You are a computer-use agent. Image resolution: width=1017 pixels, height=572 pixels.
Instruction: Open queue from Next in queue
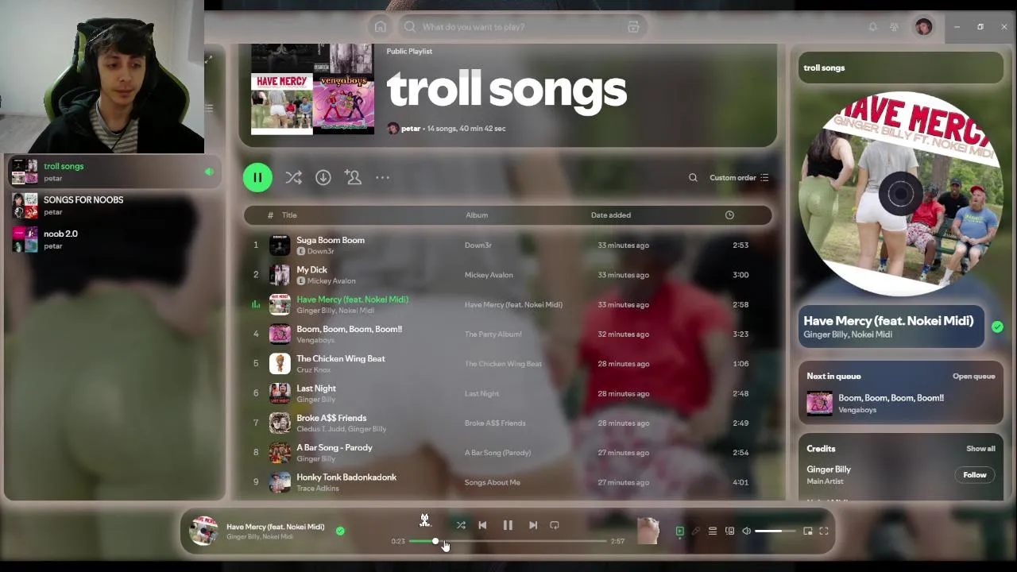coord(973,377)
